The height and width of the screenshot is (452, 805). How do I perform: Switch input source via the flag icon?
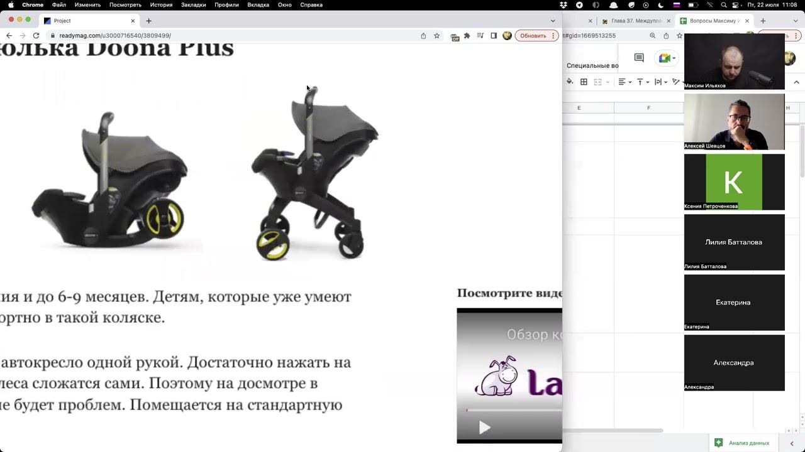(x=677, y=5)
